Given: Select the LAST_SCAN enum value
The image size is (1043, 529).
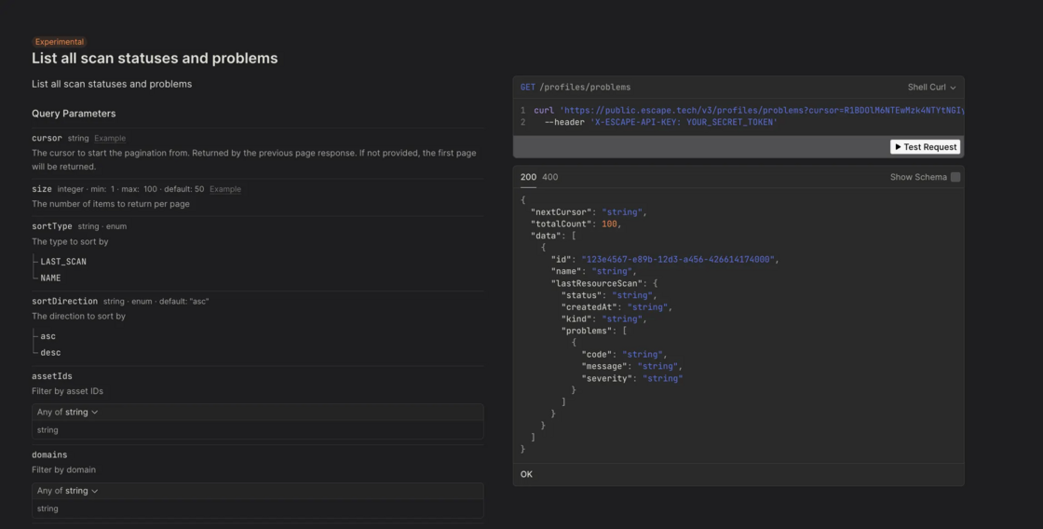Looking at the screenshot, I should 63,262.
